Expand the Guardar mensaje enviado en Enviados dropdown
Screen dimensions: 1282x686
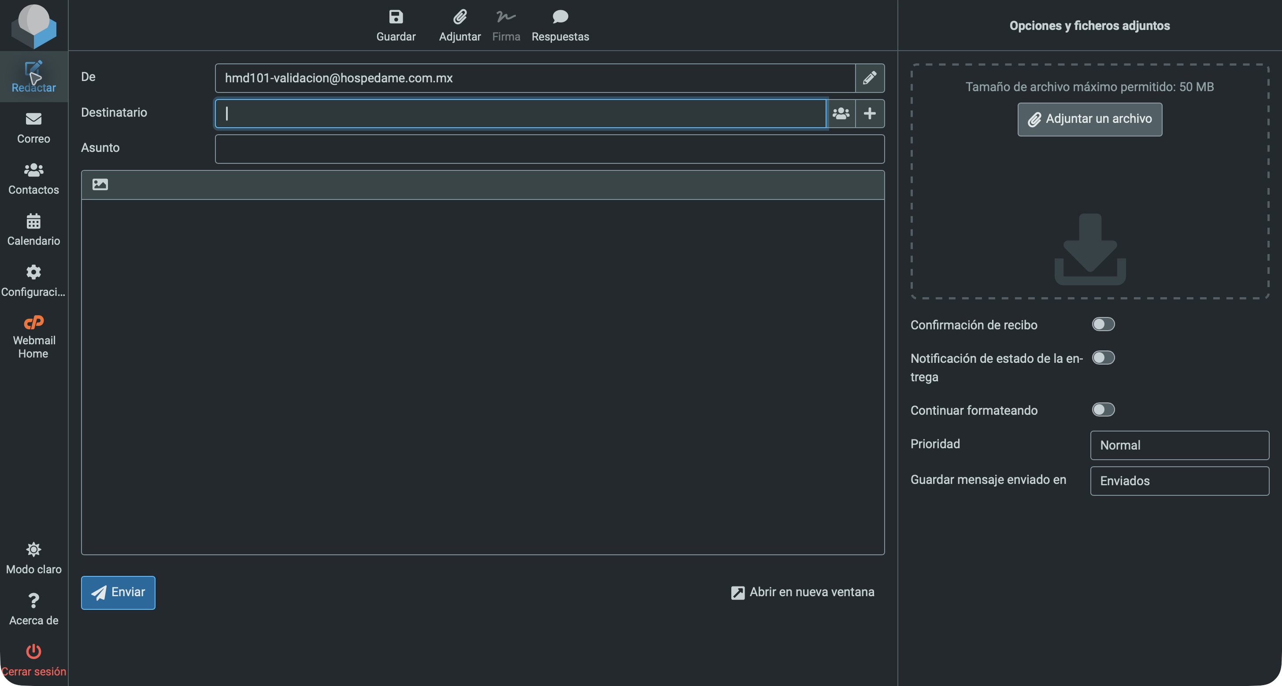pos(1179,481)
